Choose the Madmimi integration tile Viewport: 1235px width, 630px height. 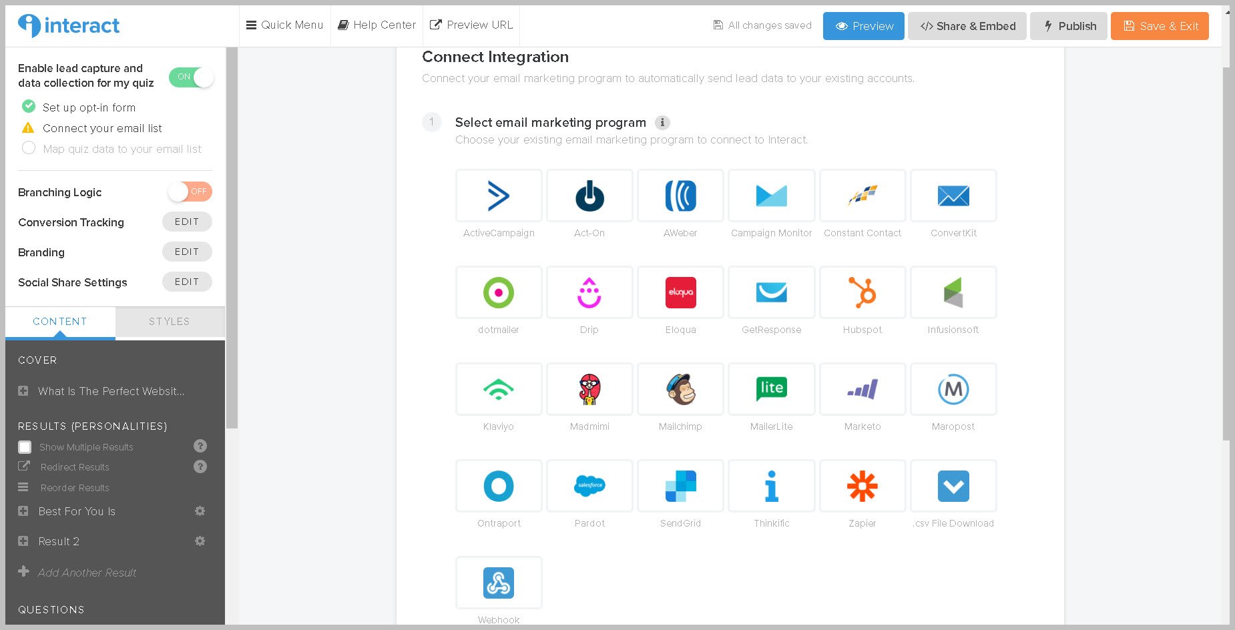[589, 389]
